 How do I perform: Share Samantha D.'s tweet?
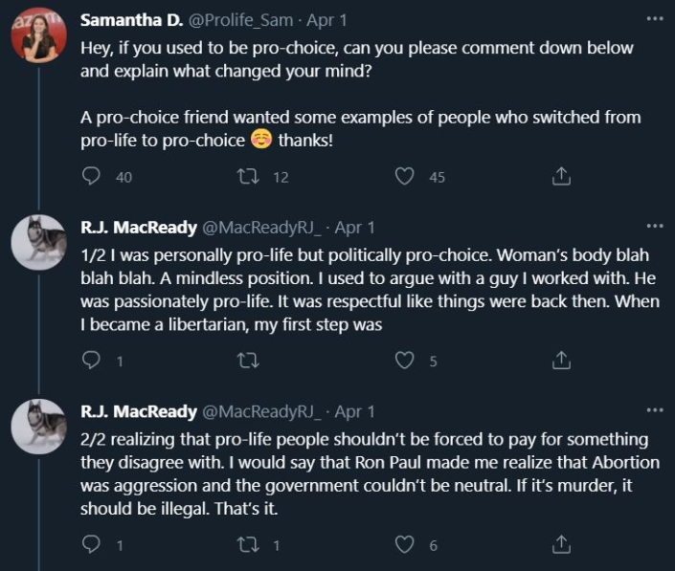[562, 176]
